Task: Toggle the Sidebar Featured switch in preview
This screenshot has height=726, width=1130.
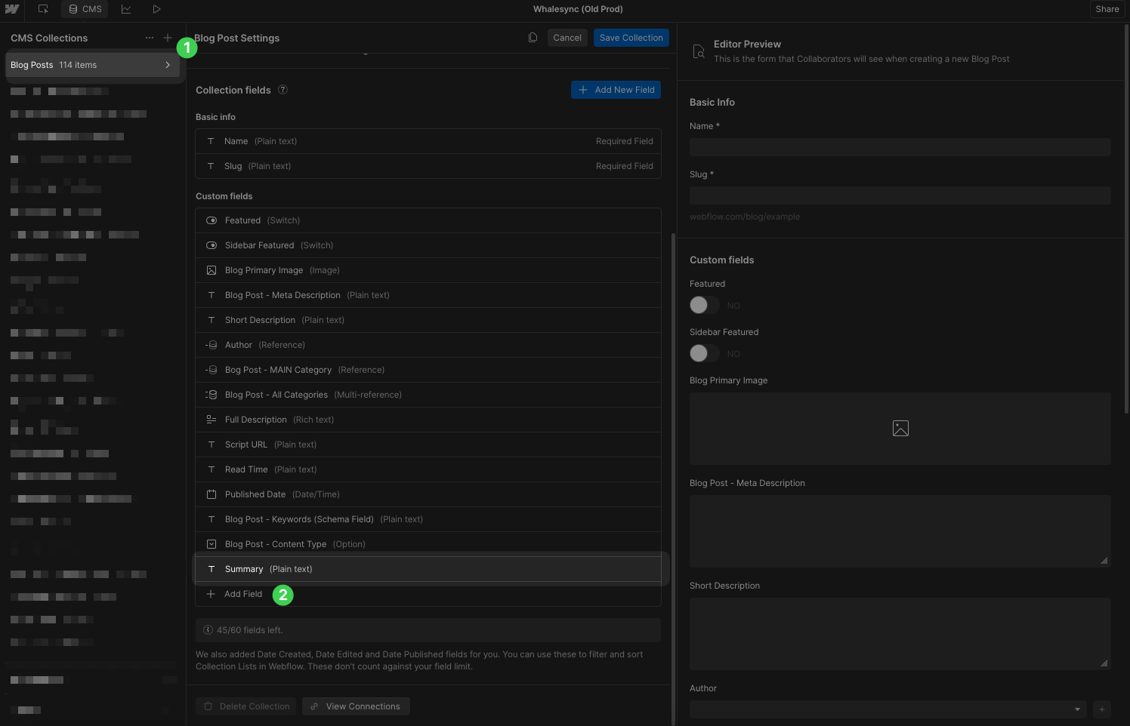Action: click(704, 353)
